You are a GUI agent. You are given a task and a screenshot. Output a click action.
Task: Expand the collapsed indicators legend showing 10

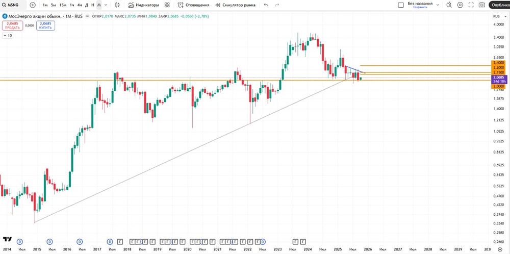pos(8,36)
